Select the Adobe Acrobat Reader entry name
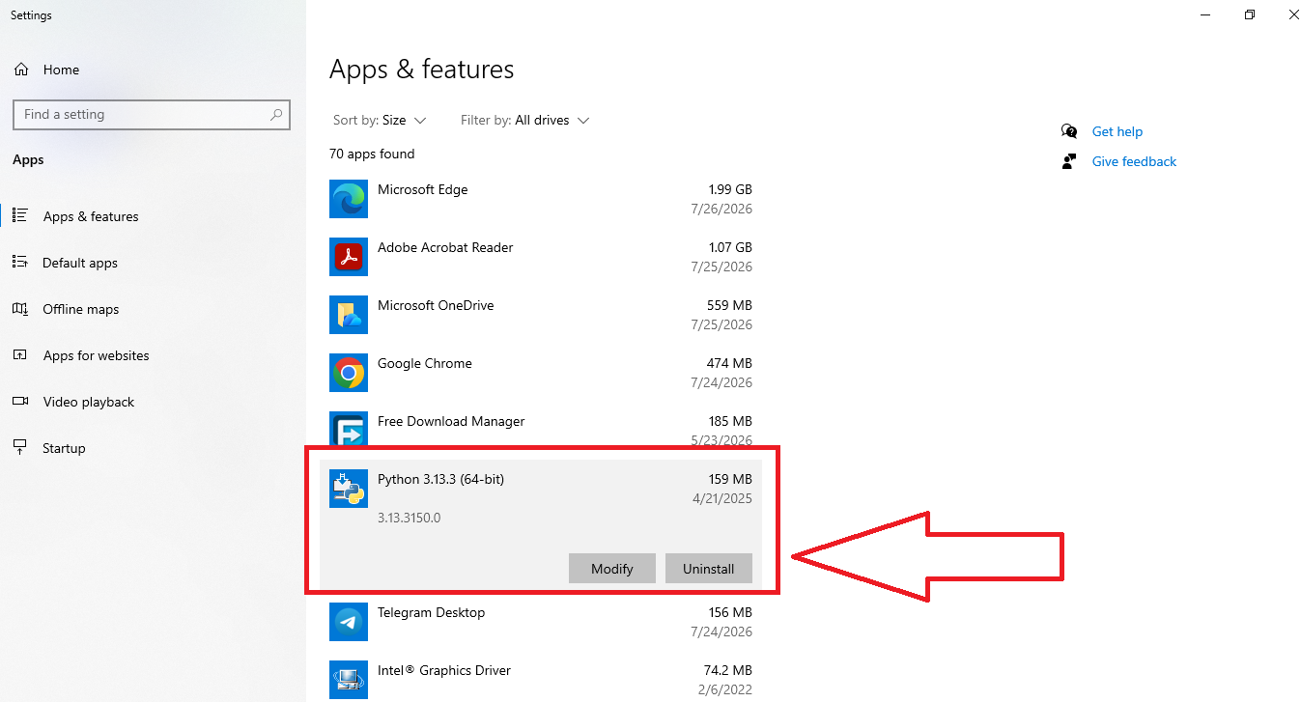The image size is (1301, 702). coord(445,247)
